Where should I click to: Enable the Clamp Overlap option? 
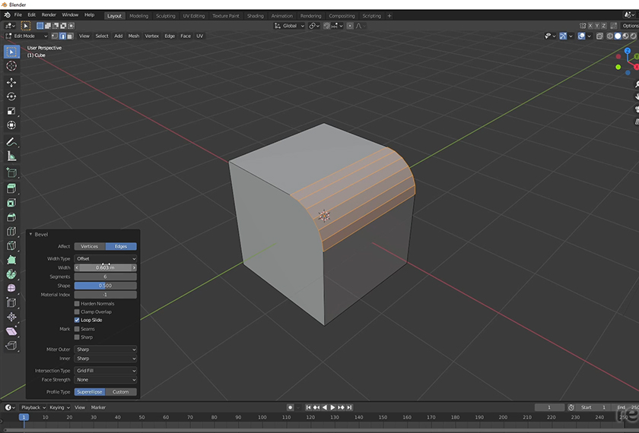click(77, 311)
